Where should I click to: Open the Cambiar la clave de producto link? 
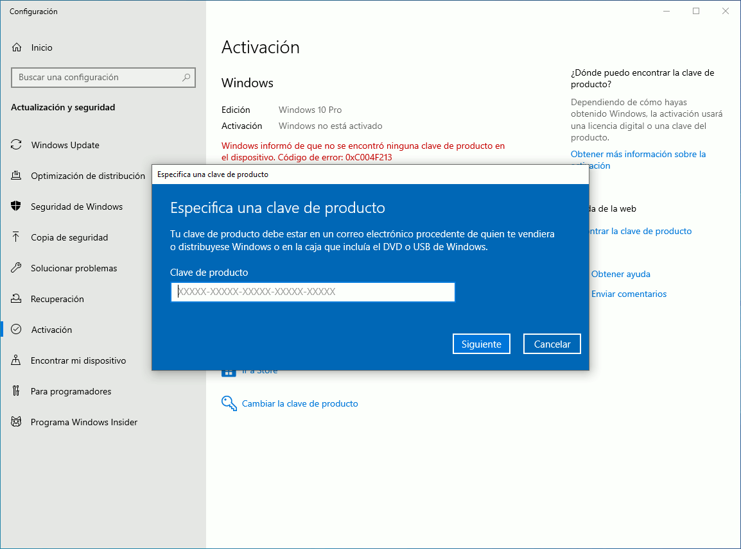[300, 403]
